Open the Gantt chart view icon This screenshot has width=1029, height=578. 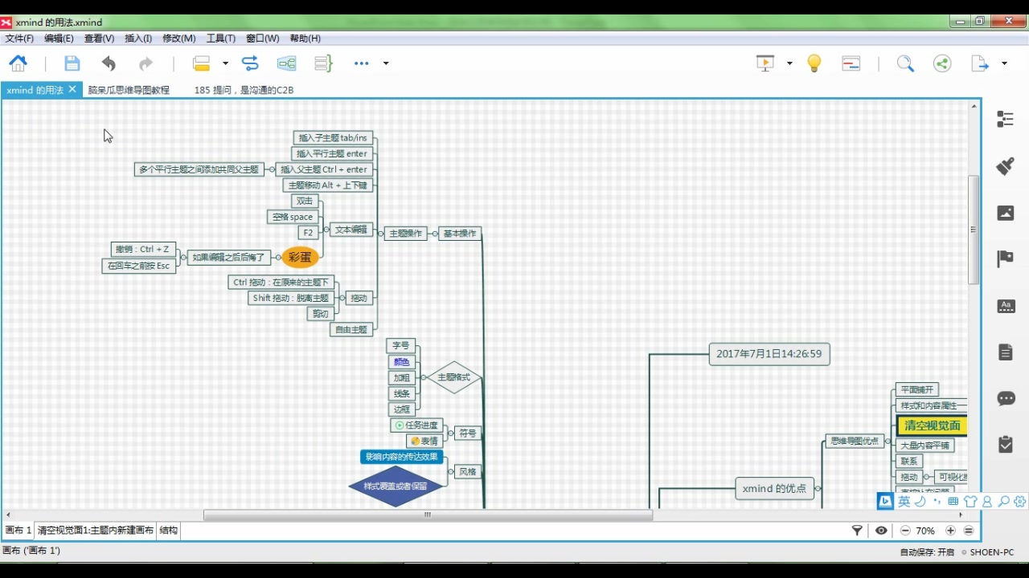(851, 63)
